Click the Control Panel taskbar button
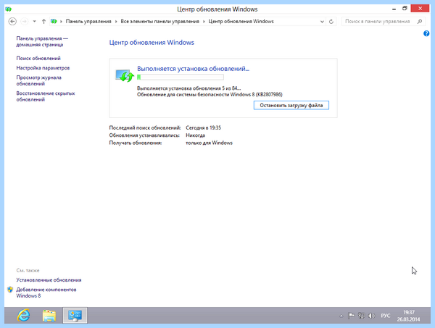This screenshot has width=435, height=328. [x=75, y=315]
